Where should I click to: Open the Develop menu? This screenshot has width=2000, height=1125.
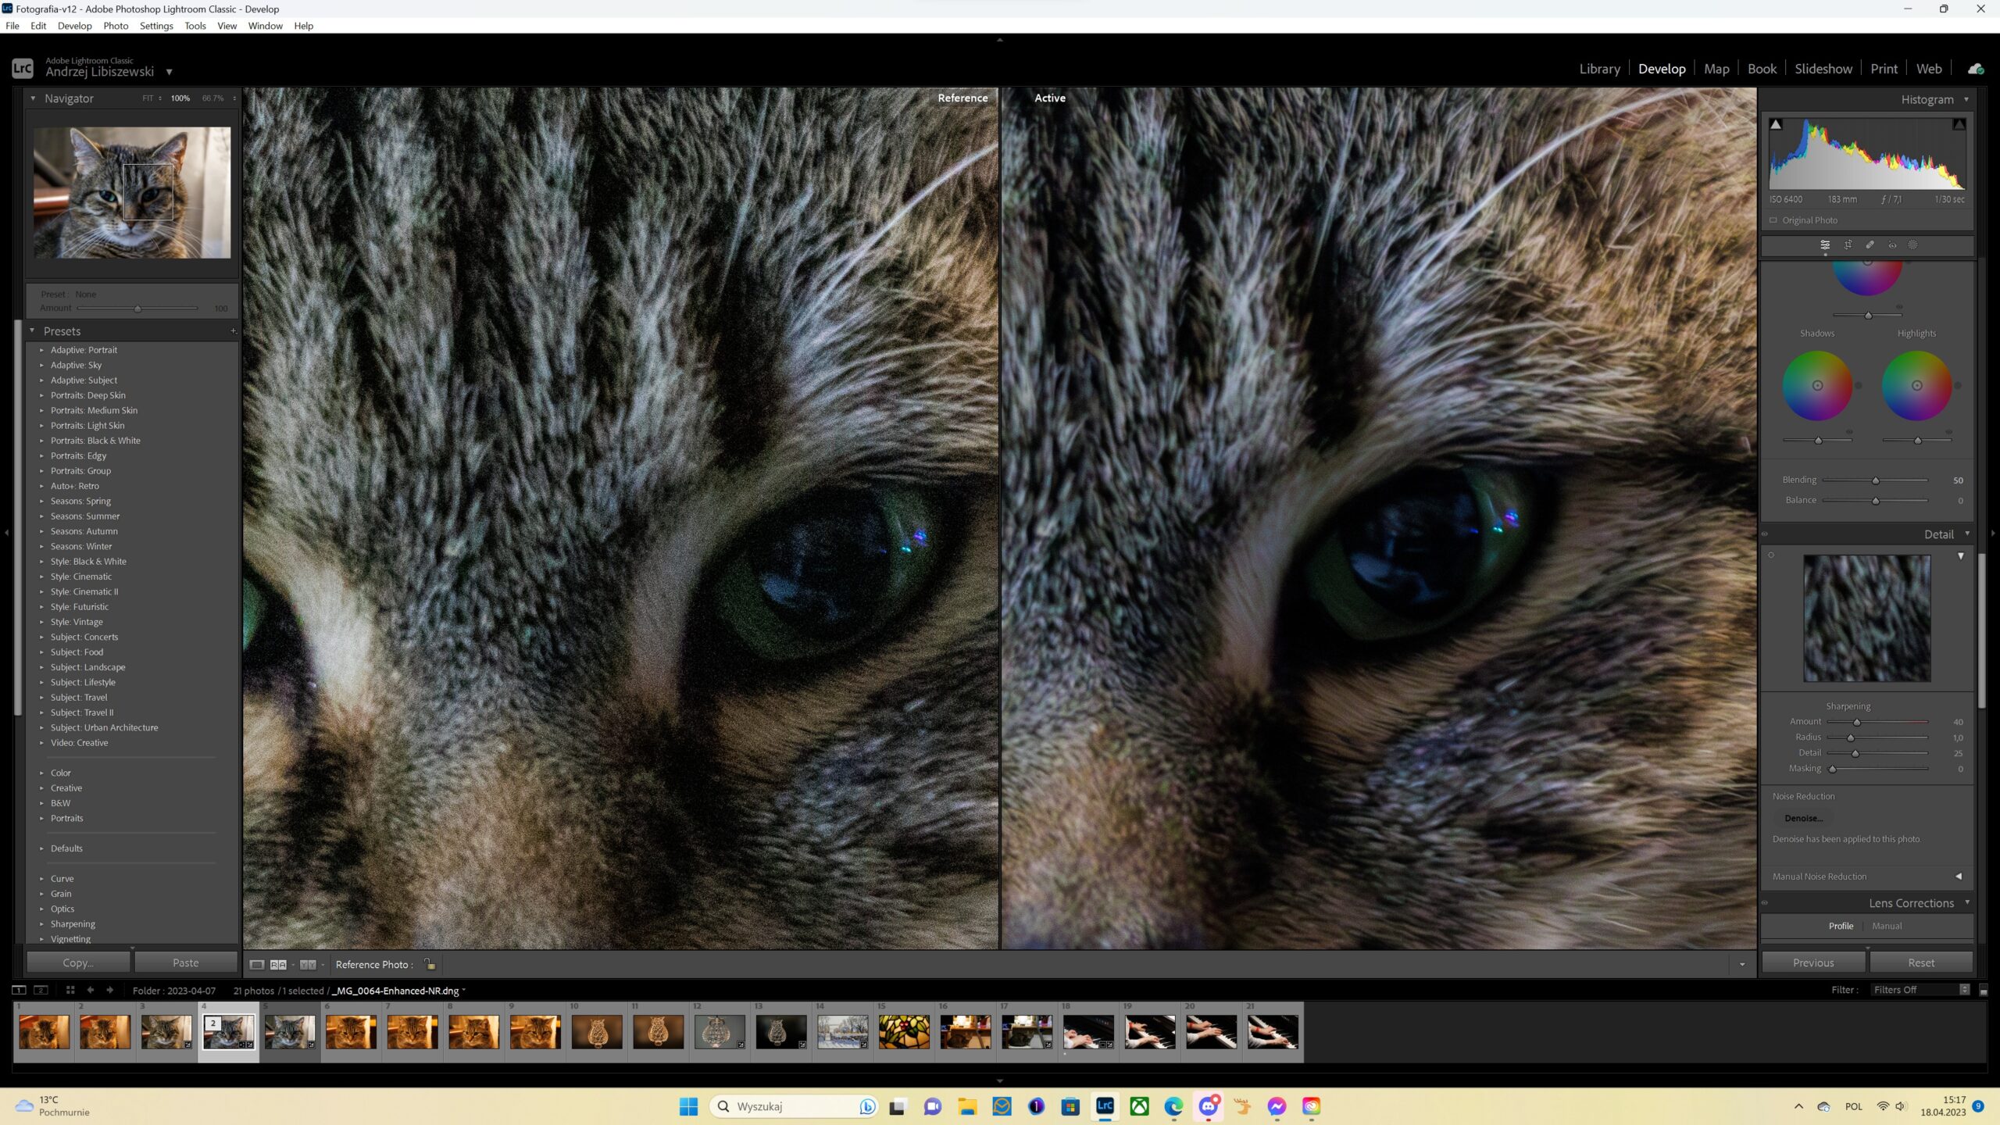click(74, 26)
